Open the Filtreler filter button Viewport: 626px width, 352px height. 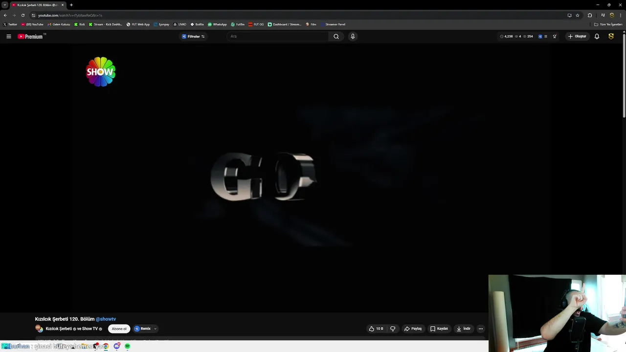tap(193, 36)
